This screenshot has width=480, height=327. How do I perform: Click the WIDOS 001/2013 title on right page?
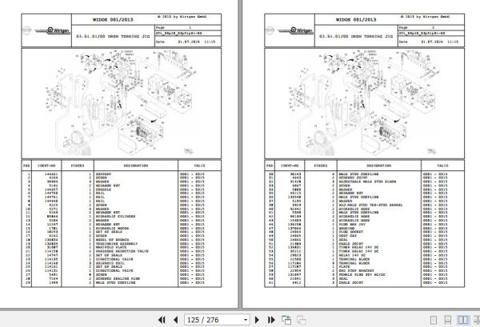point(356,19)
